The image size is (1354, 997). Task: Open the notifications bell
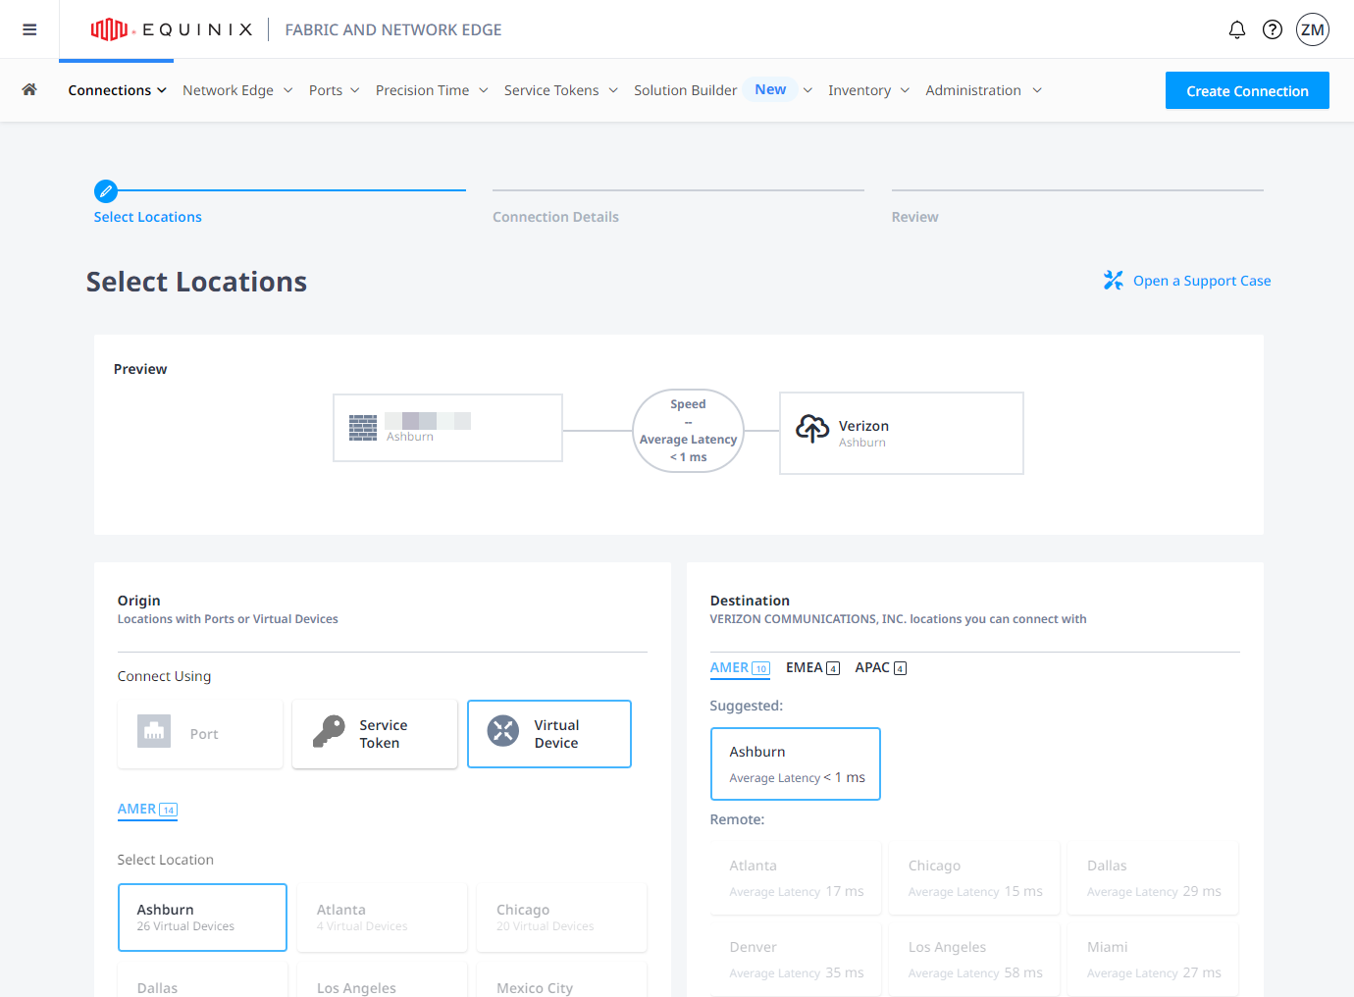point(1237,29)
